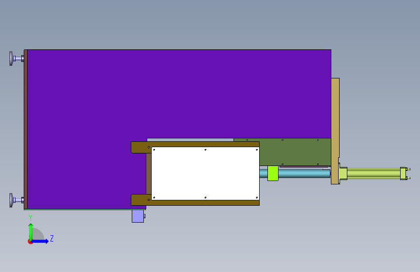Select the upper leveling foot on left

click(x=16, y=59)
